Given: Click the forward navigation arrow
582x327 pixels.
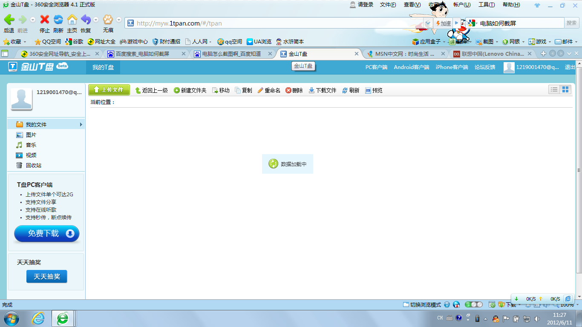Looking at the screenshot, I should 23,20.
